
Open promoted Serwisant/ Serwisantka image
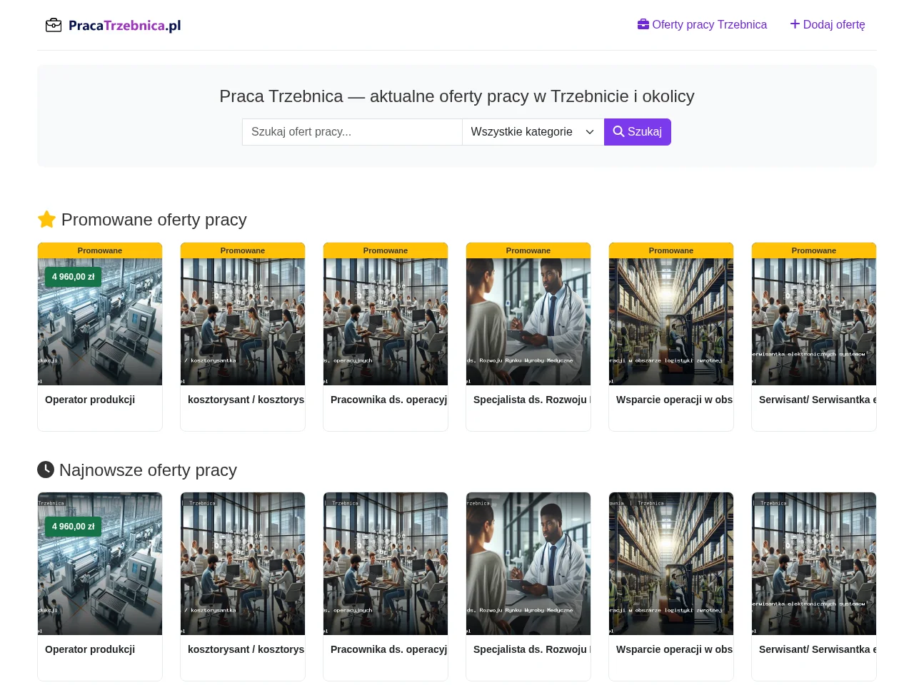coord(814,322)
